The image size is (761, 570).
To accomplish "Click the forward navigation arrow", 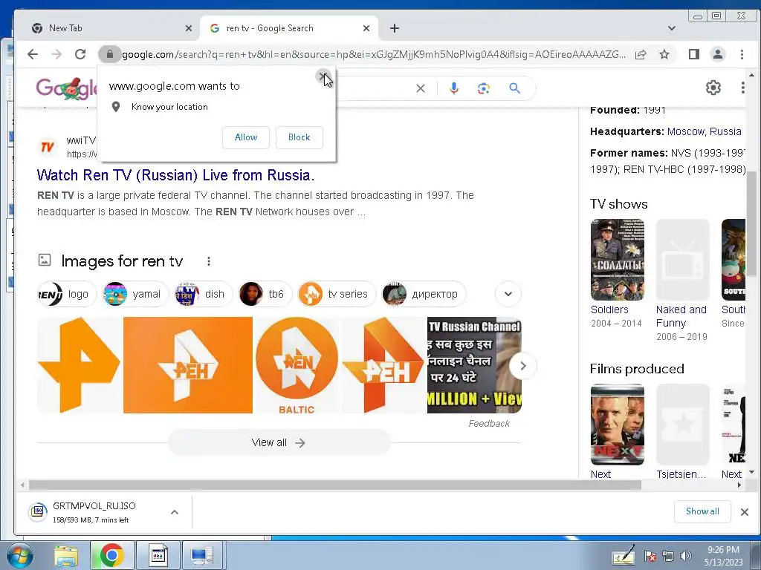I will click(56, 54).
